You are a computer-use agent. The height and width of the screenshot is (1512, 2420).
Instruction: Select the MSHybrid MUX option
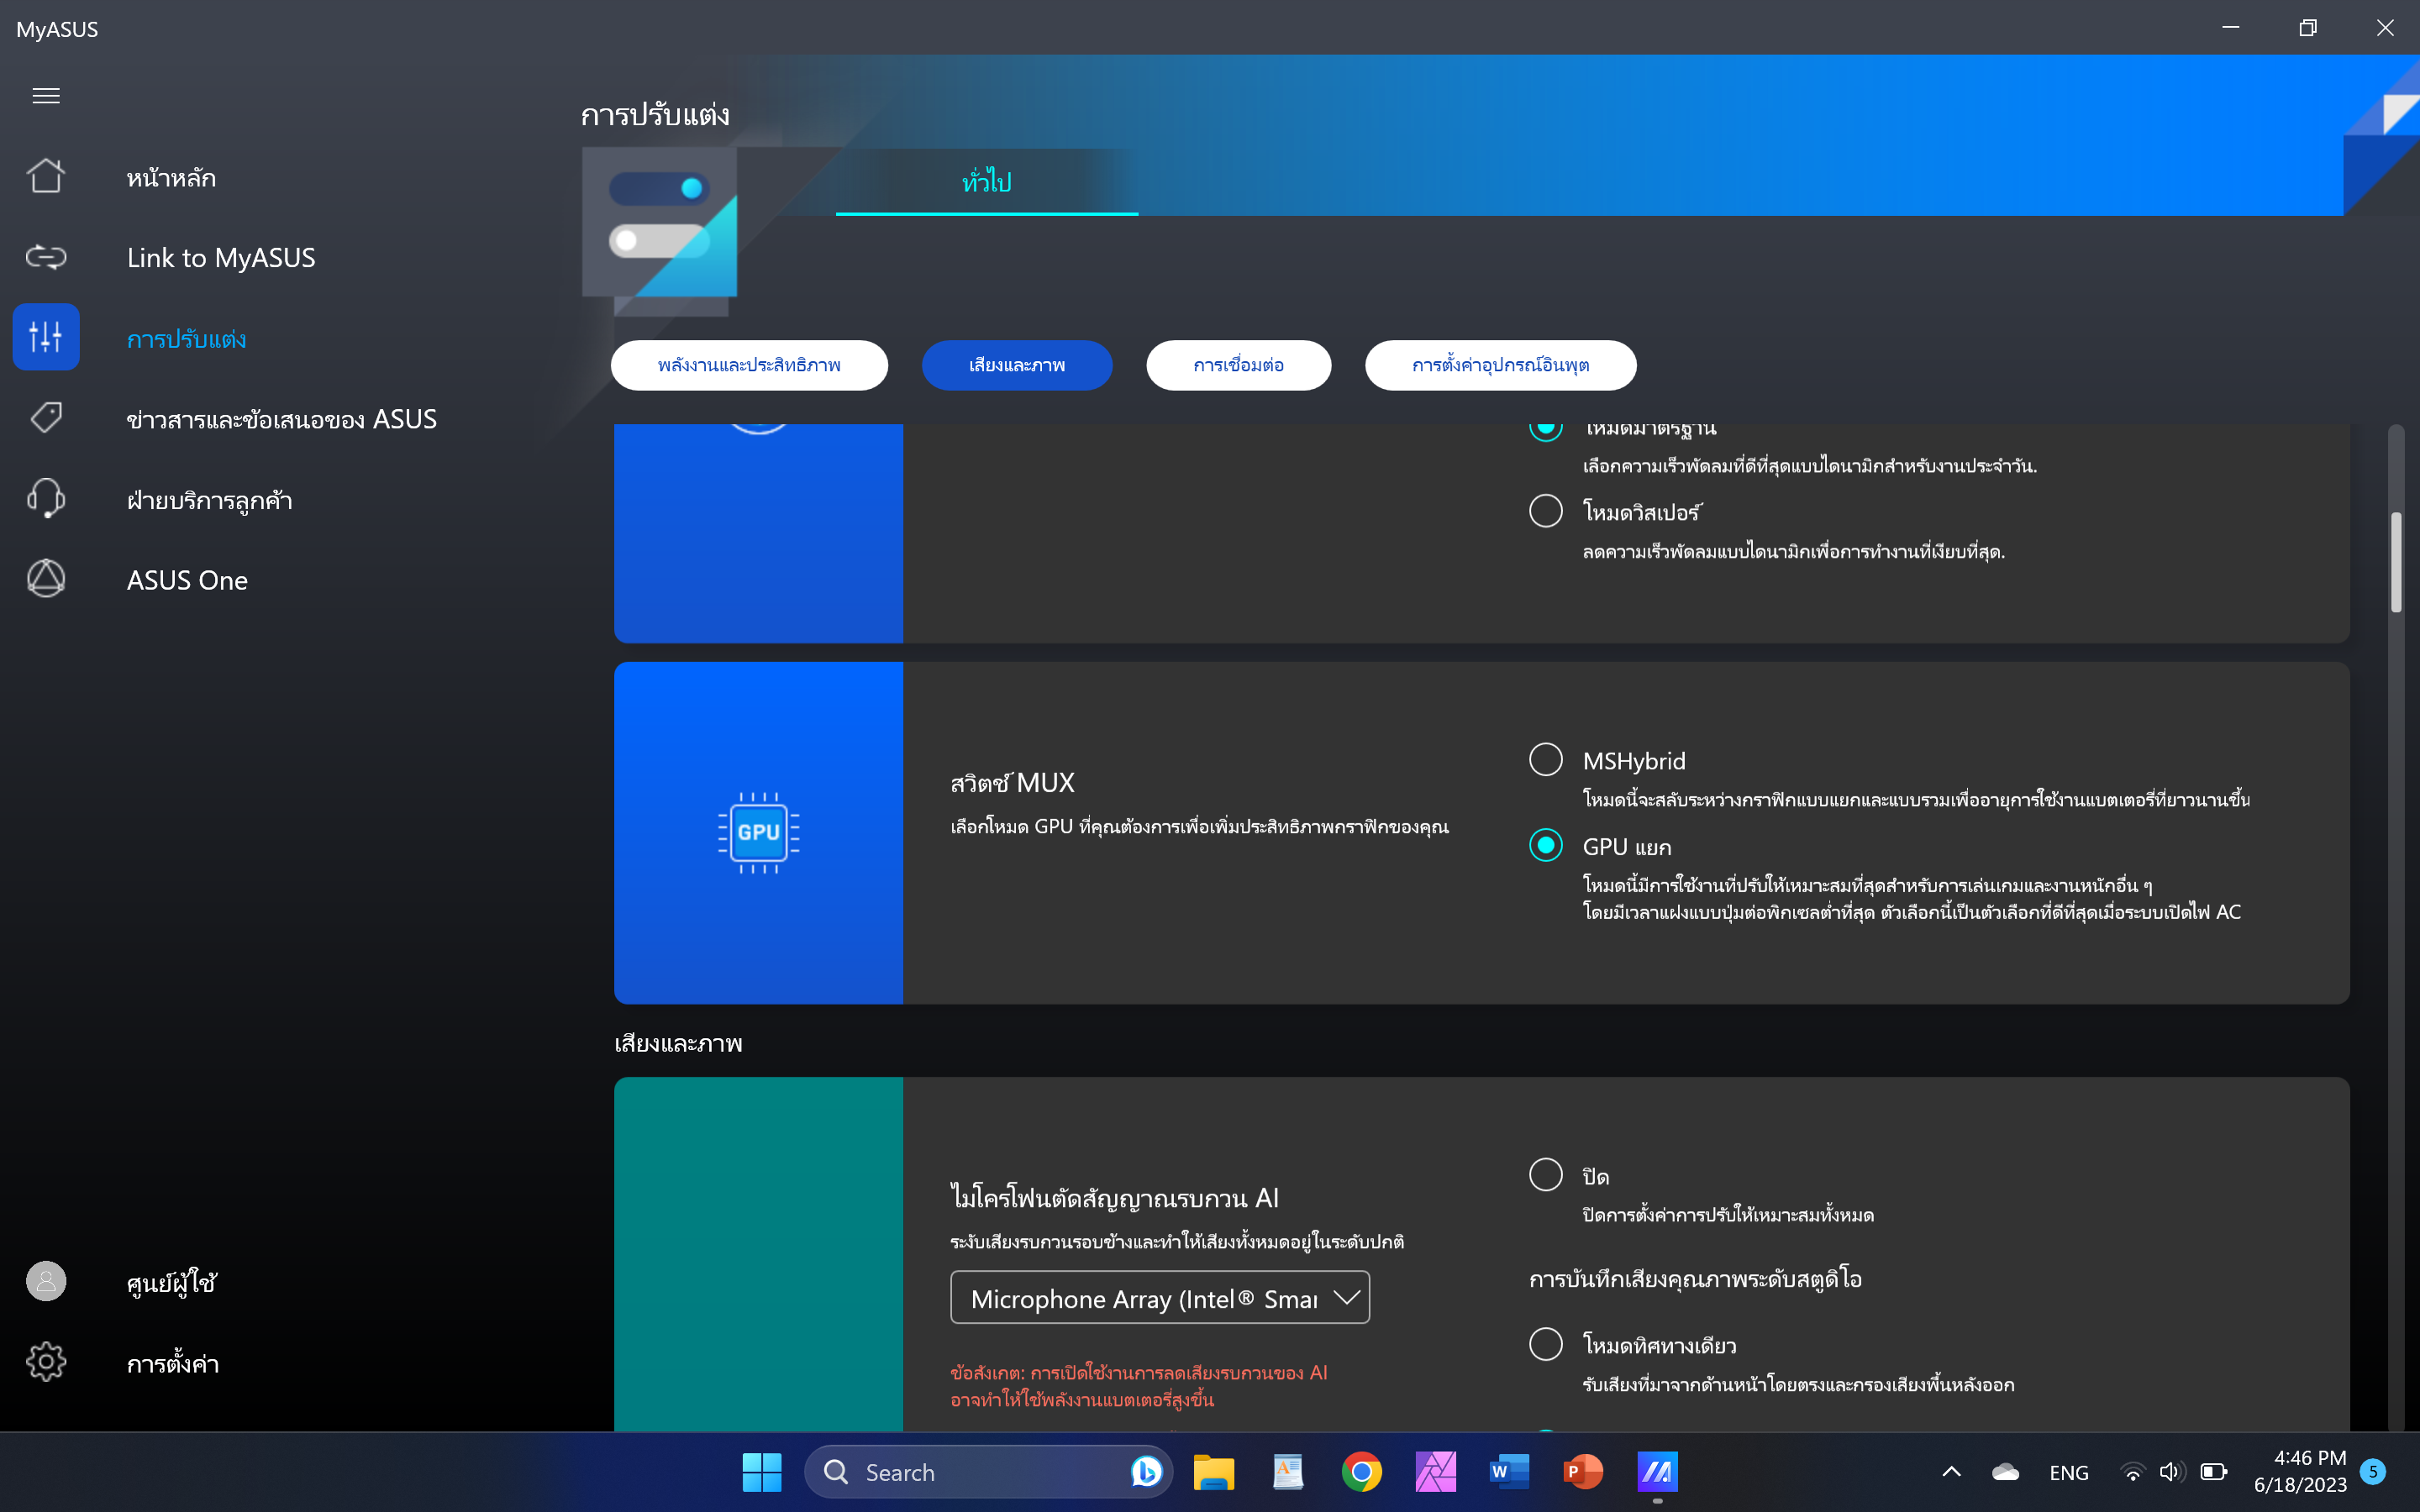pyautogui.click(x=1545, y=760)
